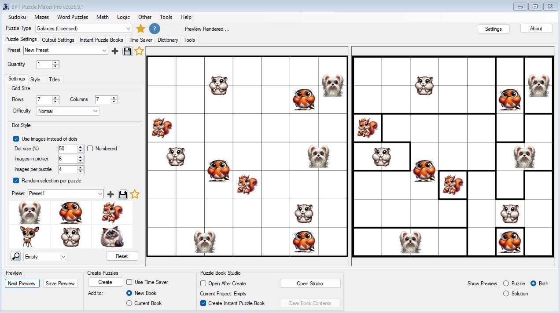
Task: Open the Puzzle Type Galaxies dropdown
Action: point(83,29)
